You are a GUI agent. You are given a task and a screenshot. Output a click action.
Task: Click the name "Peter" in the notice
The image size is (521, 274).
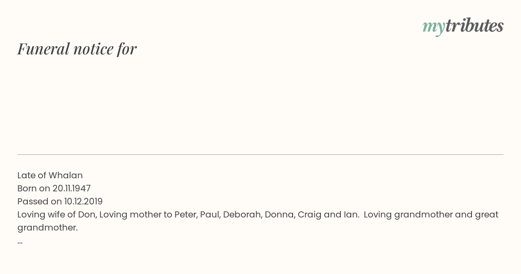click(x=185, y=214)
